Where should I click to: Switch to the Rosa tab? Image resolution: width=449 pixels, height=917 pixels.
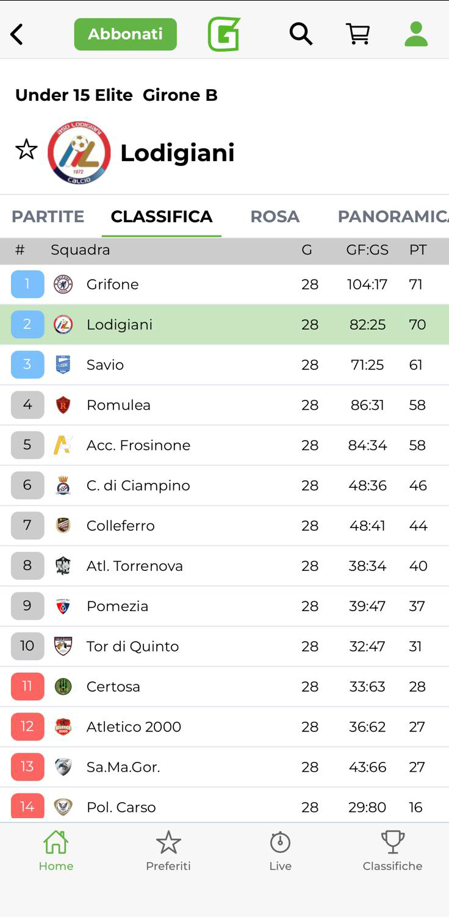click(x=275, y=217)
